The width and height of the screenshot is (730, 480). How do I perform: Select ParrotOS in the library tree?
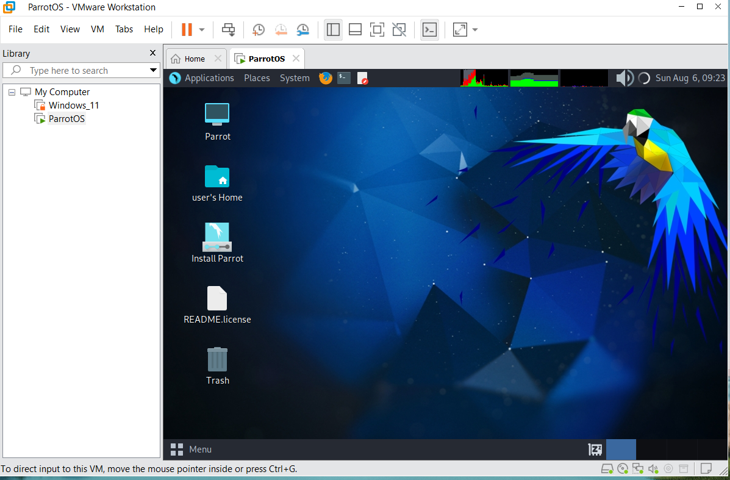point(66,119)
